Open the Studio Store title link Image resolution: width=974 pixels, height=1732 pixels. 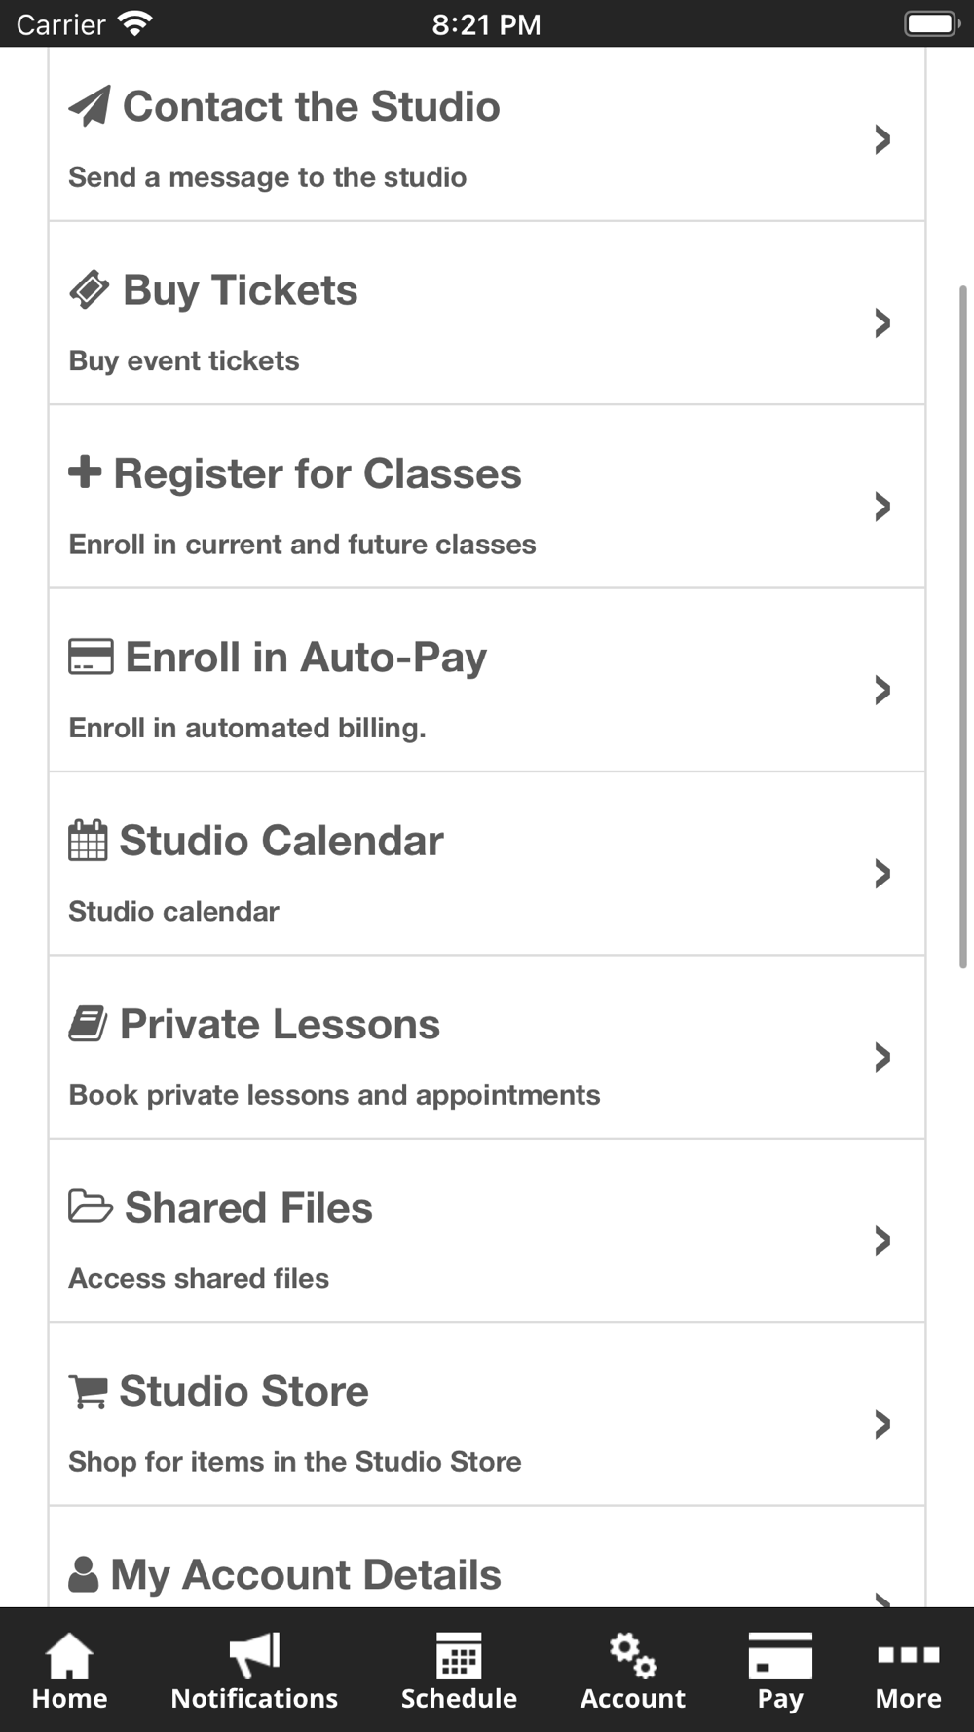[243, 1391]
